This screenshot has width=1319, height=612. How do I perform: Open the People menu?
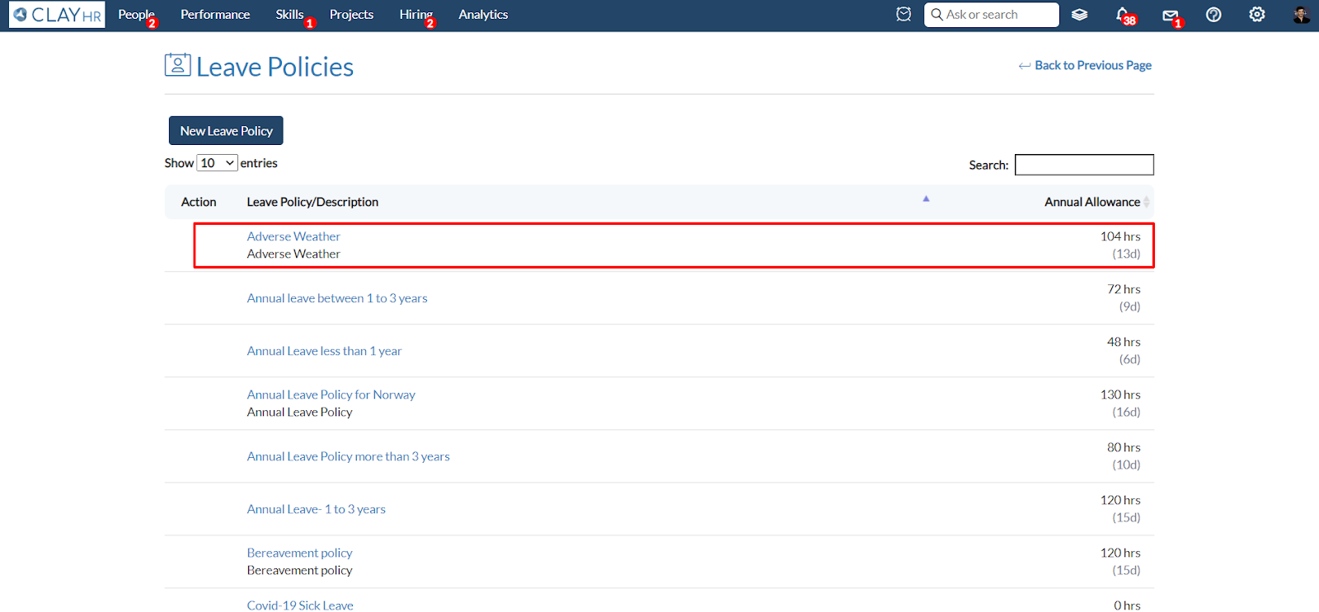(136, 15)
